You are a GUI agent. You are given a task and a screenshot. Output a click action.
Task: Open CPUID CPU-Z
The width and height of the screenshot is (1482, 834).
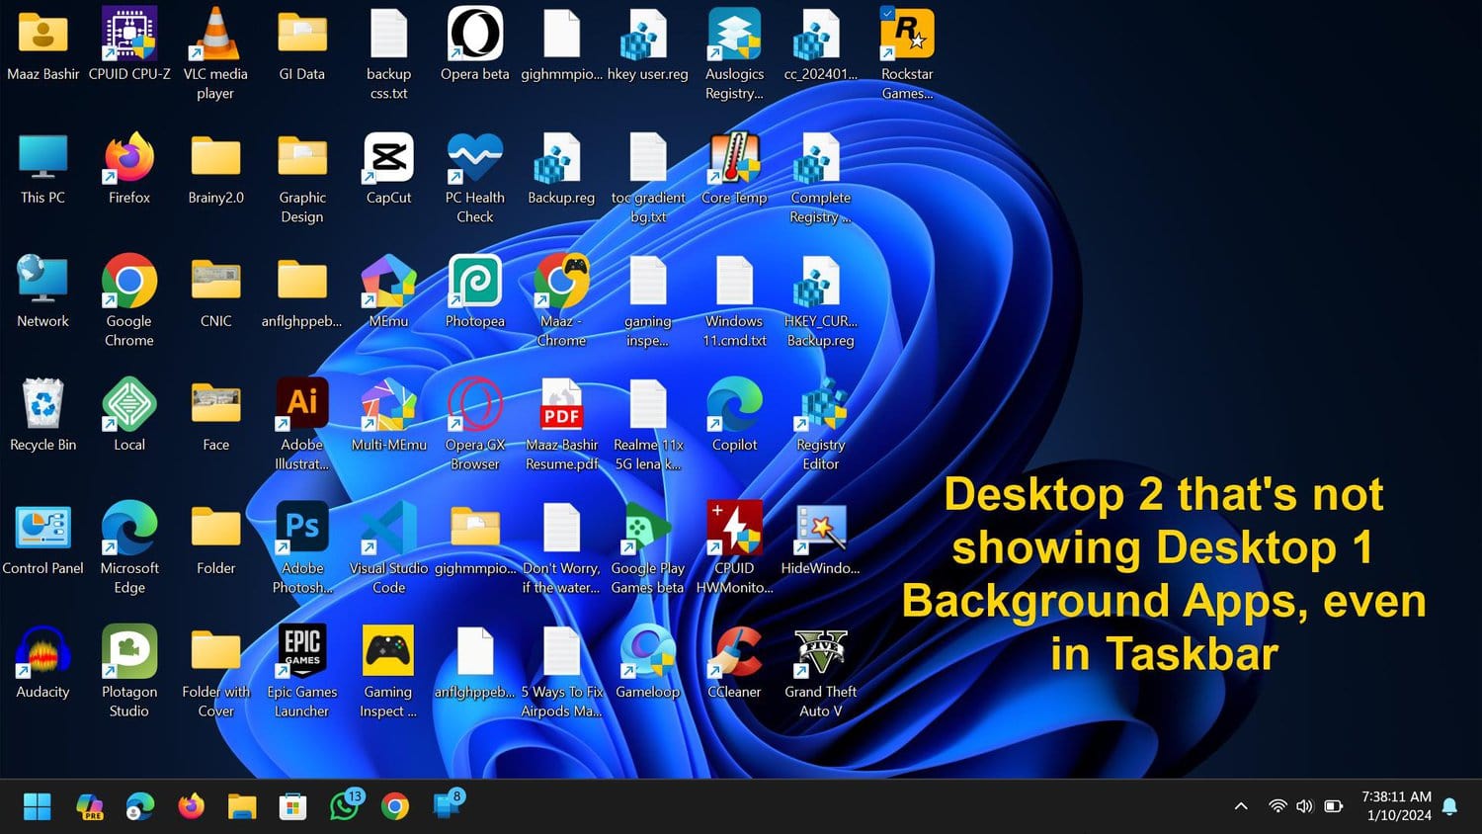[128, 33]
